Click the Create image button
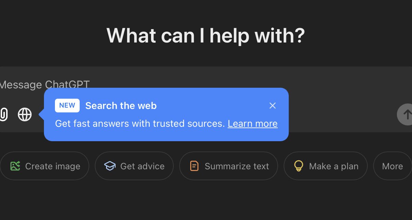412x220 pixels. coord(44,166)
